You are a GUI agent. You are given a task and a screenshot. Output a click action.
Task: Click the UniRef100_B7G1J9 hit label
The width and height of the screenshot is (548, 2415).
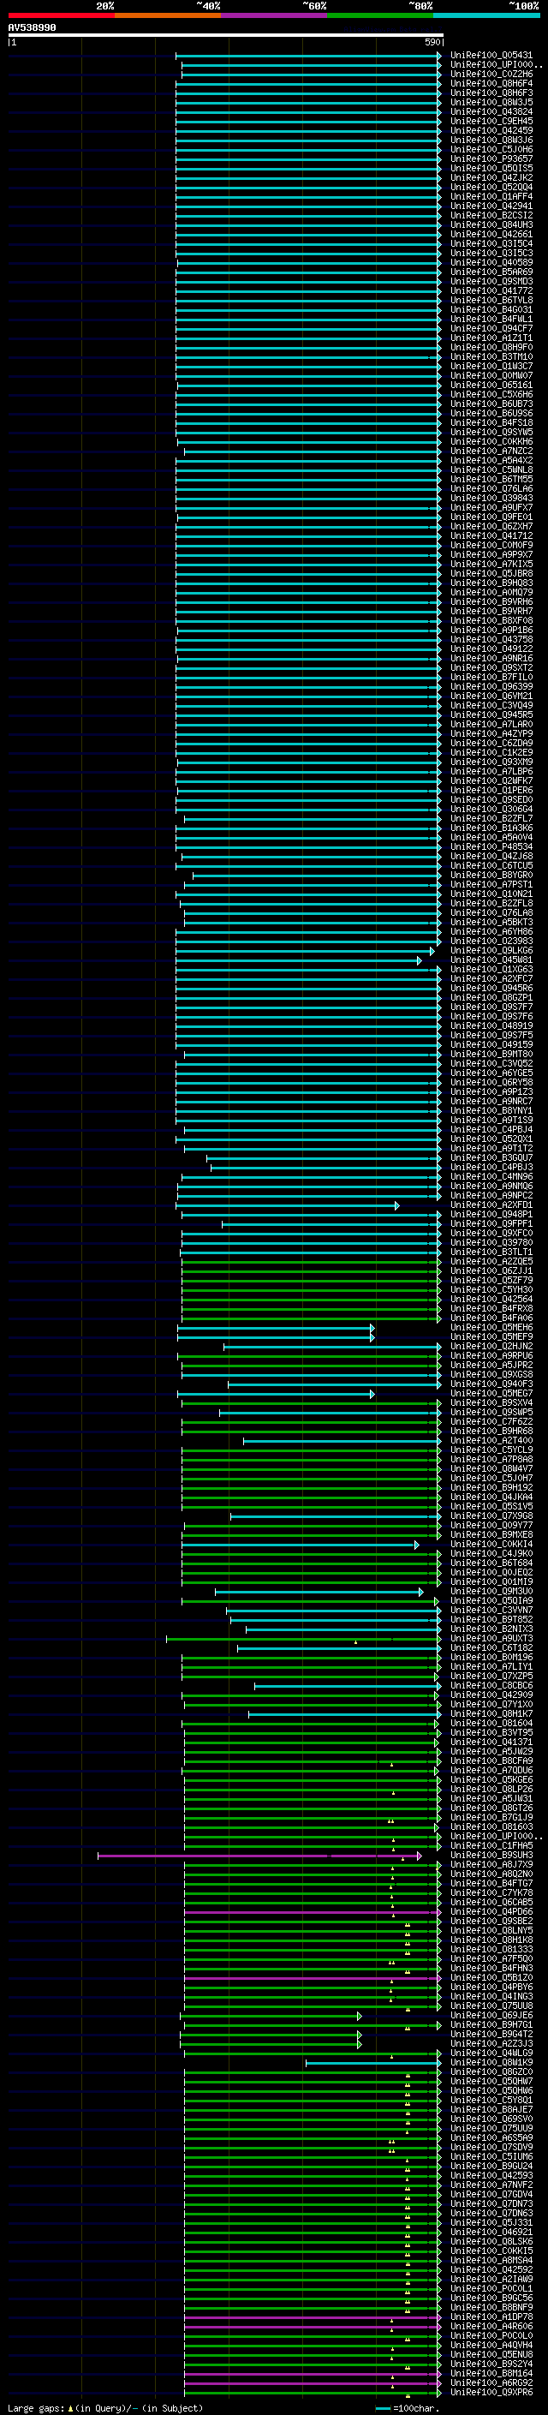pyautogui.click(x=491, y=1817)
